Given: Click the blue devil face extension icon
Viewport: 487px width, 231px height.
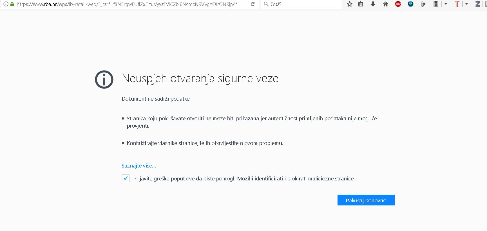Looking at the screenshot, I should 411,4.
